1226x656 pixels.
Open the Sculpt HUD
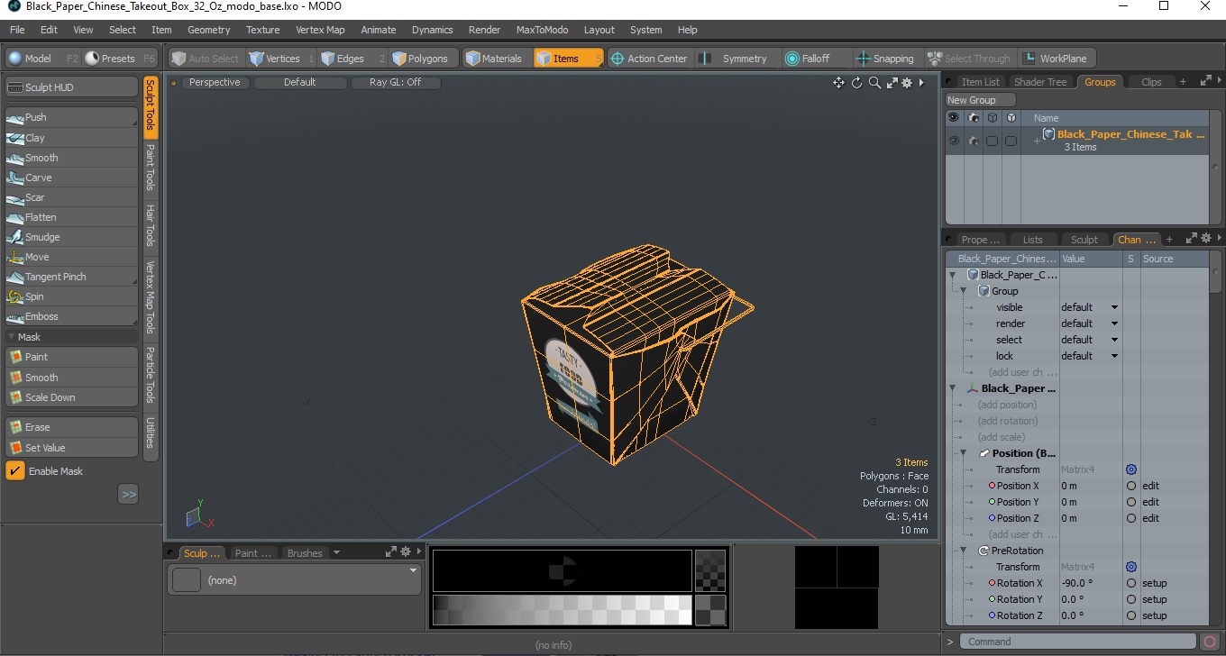[x=72, y=87]
